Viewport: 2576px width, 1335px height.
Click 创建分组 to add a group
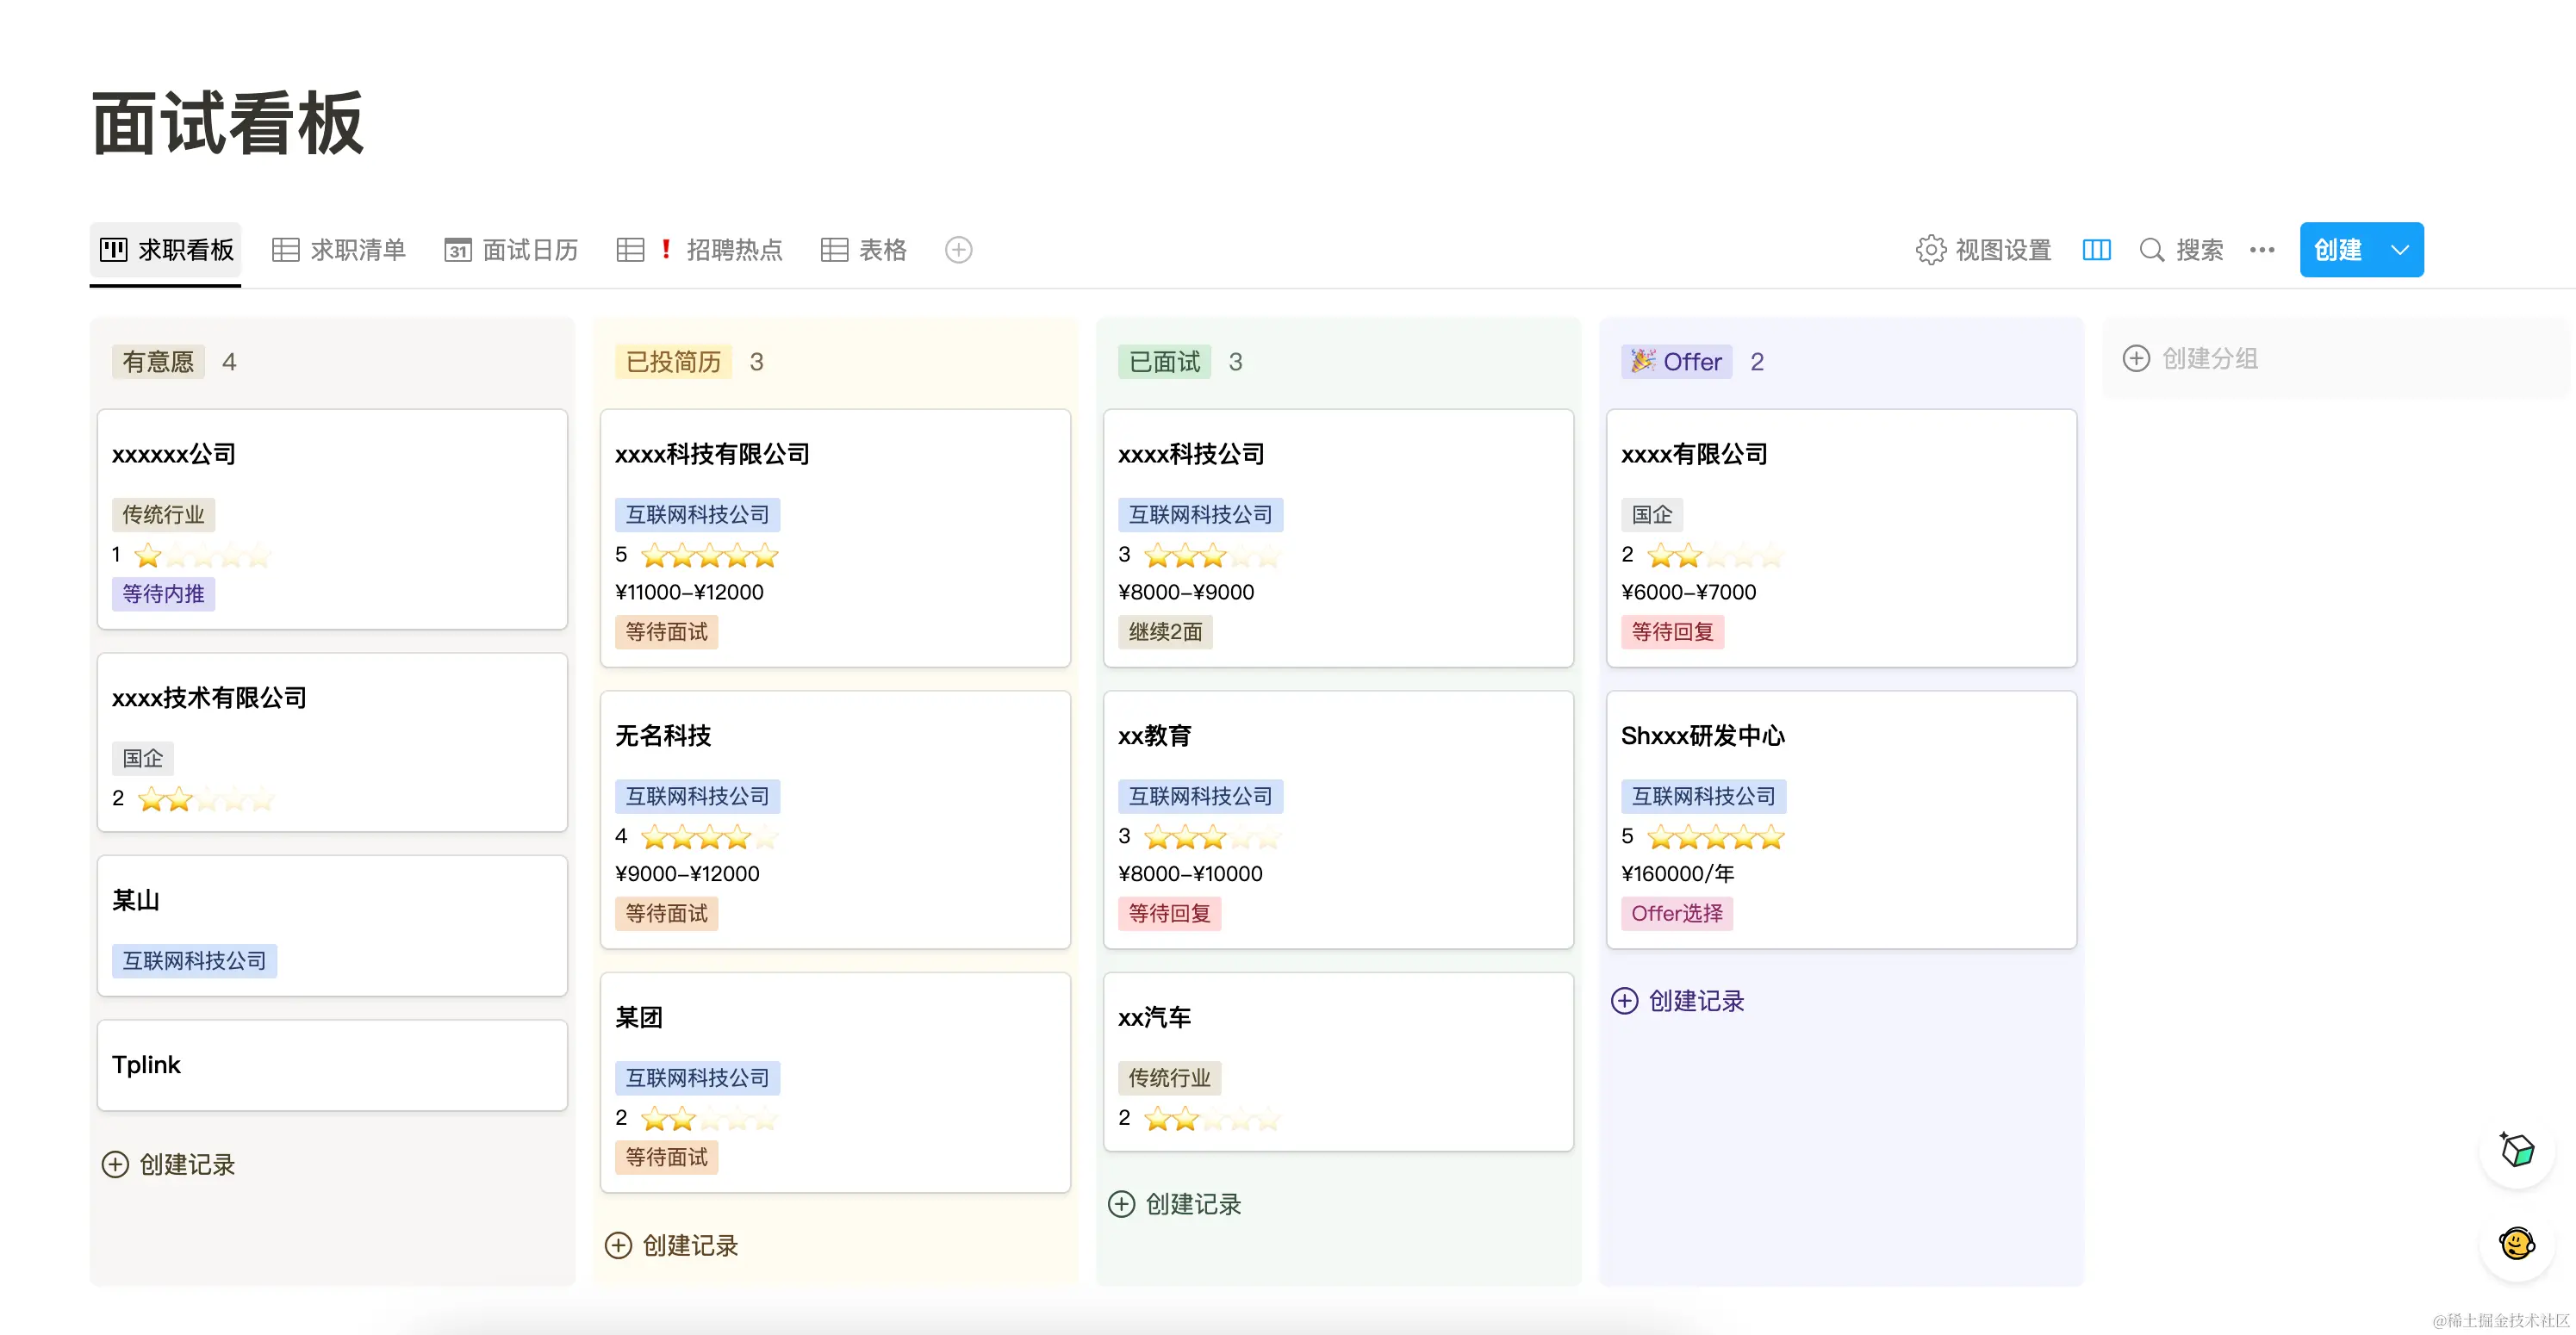2190,358
